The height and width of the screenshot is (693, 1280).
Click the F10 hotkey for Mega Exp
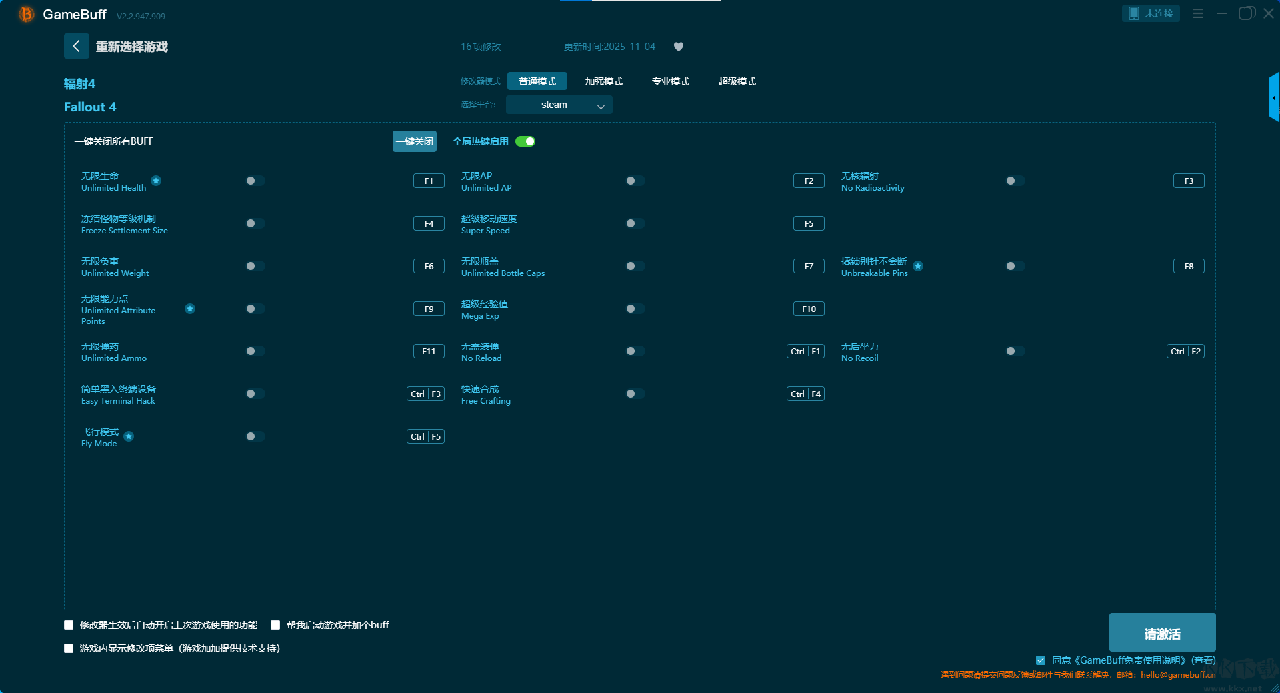click(809, 309)
